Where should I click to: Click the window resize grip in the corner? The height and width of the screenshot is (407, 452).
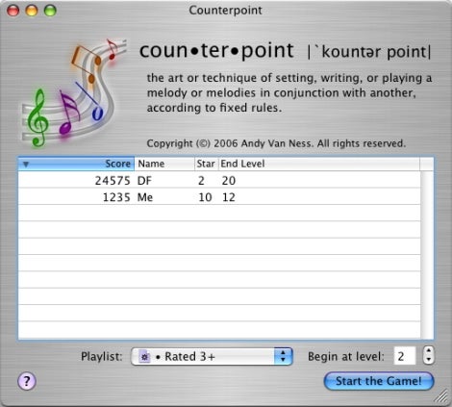pos(441,396)
